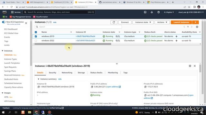Image resolution: width=206 pixels, height=115 pixels.
Task: Open instance link i-0d7df49709c0a4d23
Action: point(85,41)
